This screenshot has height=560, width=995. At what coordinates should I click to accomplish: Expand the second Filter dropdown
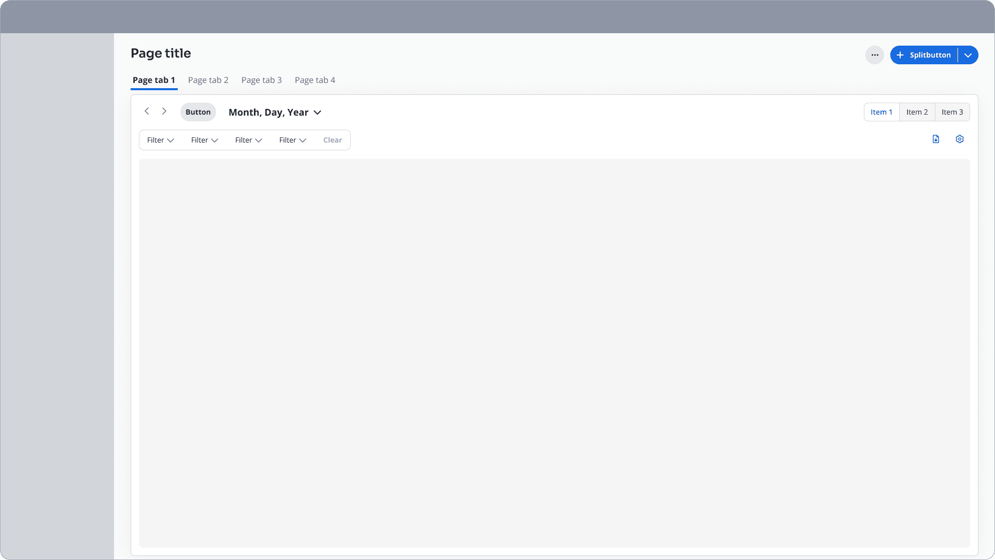204,140
